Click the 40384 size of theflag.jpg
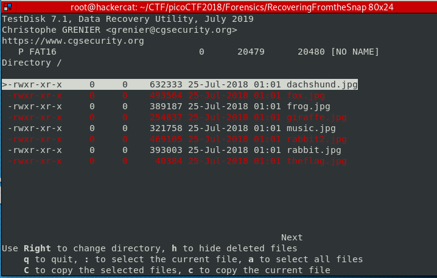The height and width of the screenshot is (278, 437). (x=169, y=161)
